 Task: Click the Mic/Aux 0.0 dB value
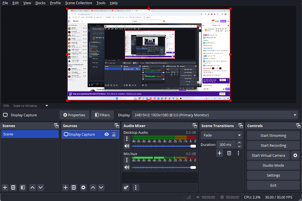tap(191, 154)
